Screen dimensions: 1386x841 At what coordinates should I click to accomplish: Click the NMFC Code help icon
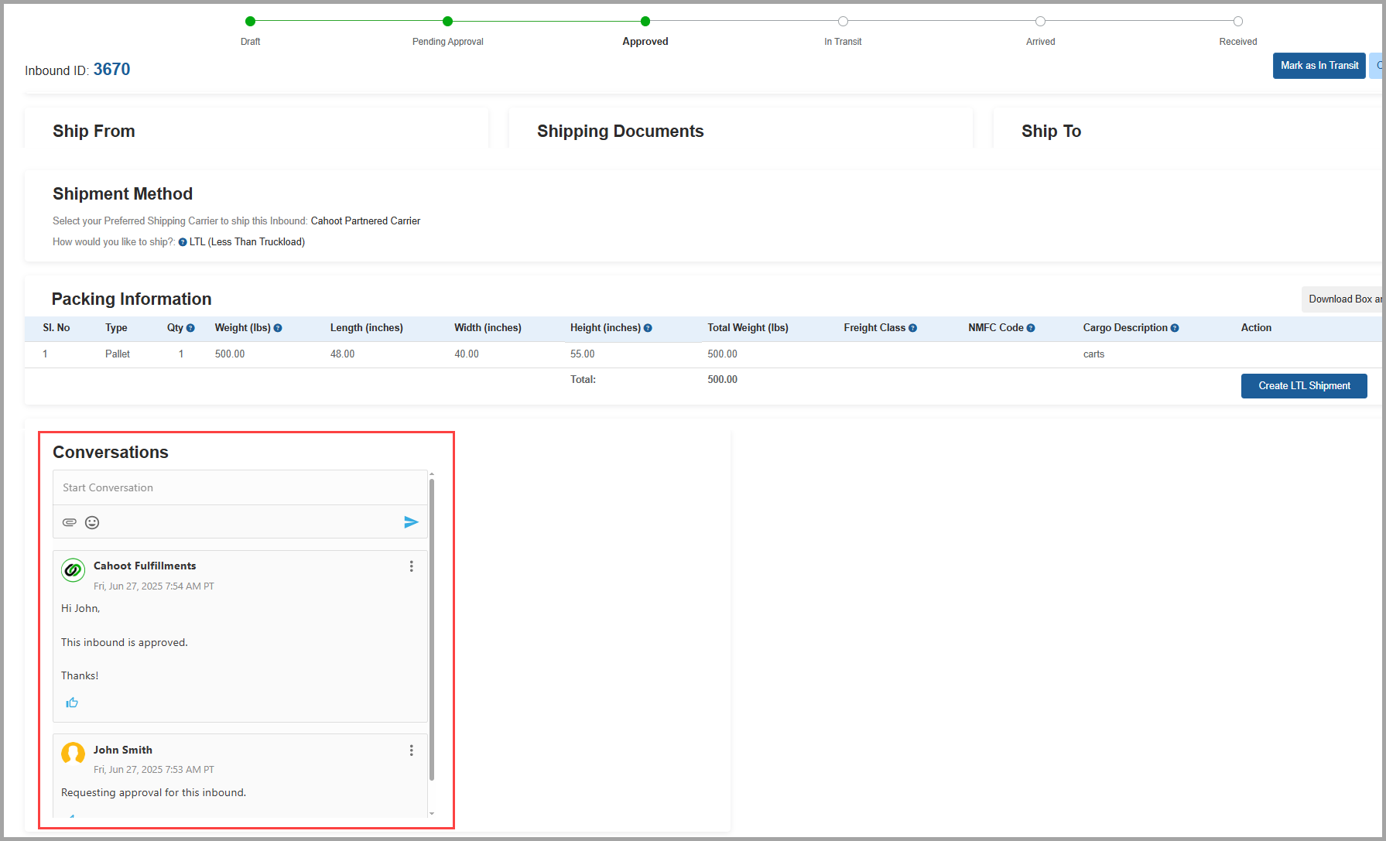coord(1031,328)
